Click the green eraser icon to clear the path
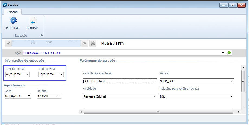Viewport: 249px width, 125px height. [229, 53]
